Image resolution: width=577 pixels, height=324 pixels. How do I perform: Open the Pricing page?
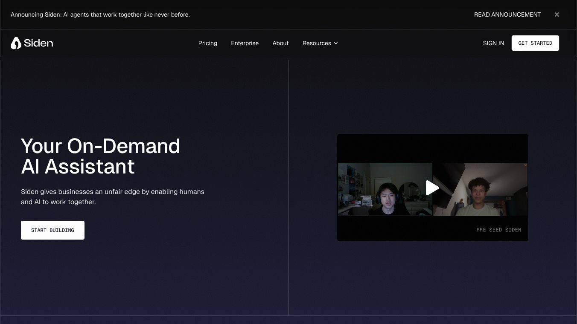pos(208,43)
